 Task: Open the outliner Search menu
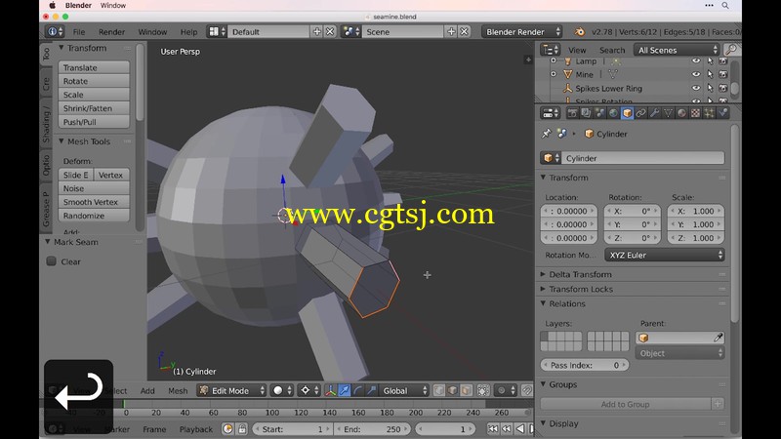pos(612,50)
